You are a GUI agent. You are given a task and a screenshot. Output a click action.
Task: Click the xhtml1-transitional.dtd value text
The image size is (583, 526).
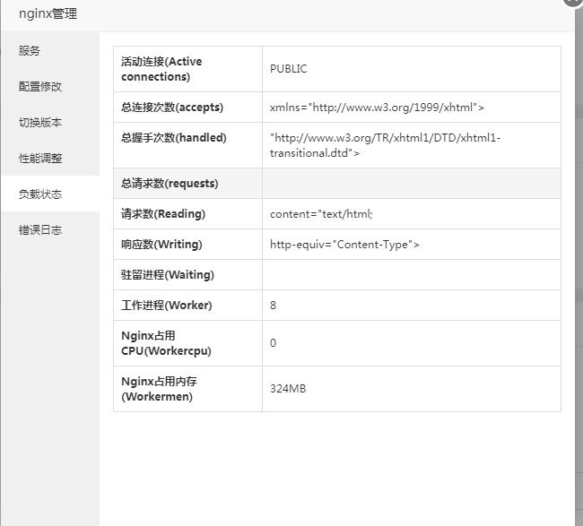385,145
